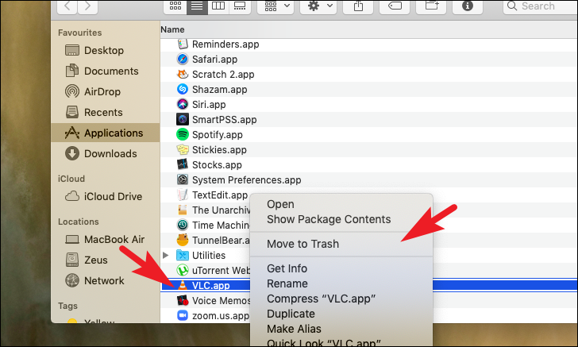Click the Edit Tags toolbar button

point(395,6)
